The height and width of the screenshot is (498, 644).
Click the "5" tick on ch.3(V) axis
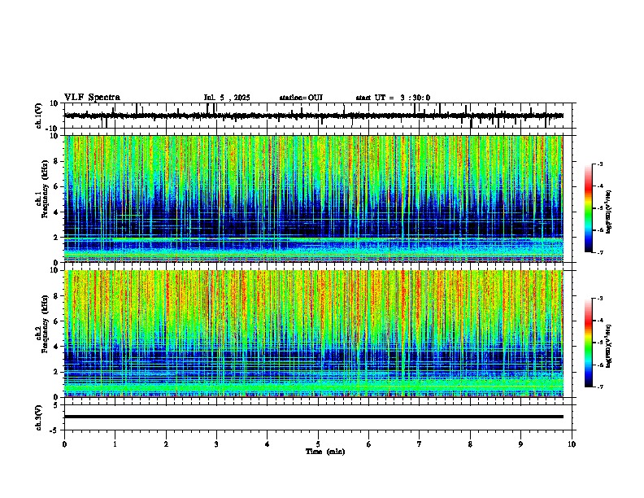coord(56,405)
